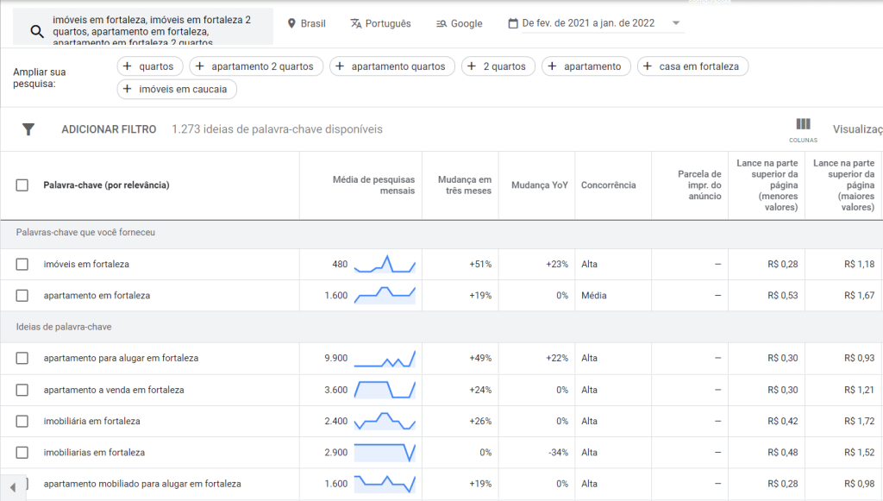Click keyword text 'imóveis em fortaleza'
The image size is (883, 501).
pyautogui.click(x=86, y=264)
